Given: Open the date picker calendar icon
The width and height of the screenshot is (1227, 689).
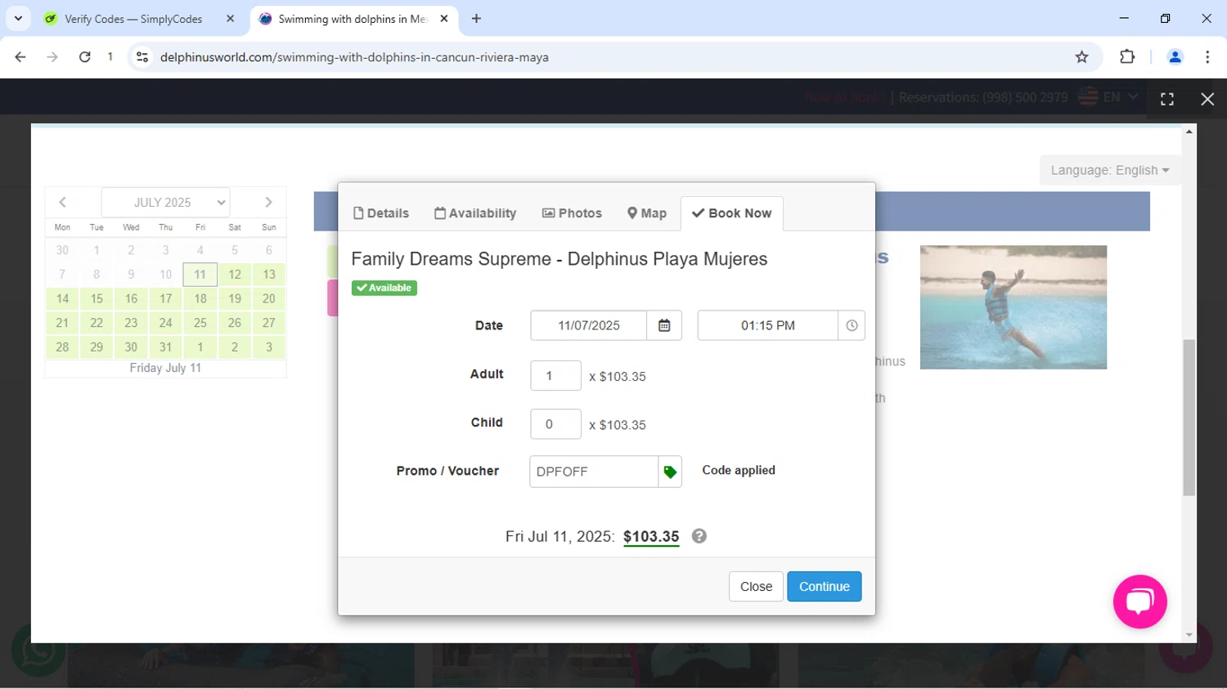Looking at the screenshot, I should pos(664,325).
